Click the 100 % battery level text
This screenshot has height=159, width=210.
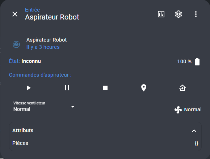pos(184,61)
